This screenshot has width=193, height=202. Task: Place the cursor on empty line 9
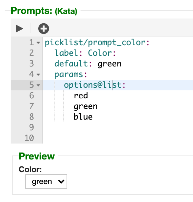tap(118, 127)
